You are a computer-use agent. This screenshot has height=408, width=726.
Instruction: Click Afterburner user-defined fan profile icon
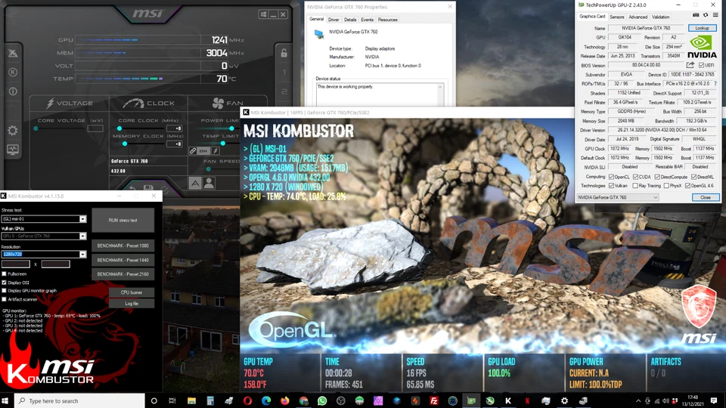click(209, 183)
